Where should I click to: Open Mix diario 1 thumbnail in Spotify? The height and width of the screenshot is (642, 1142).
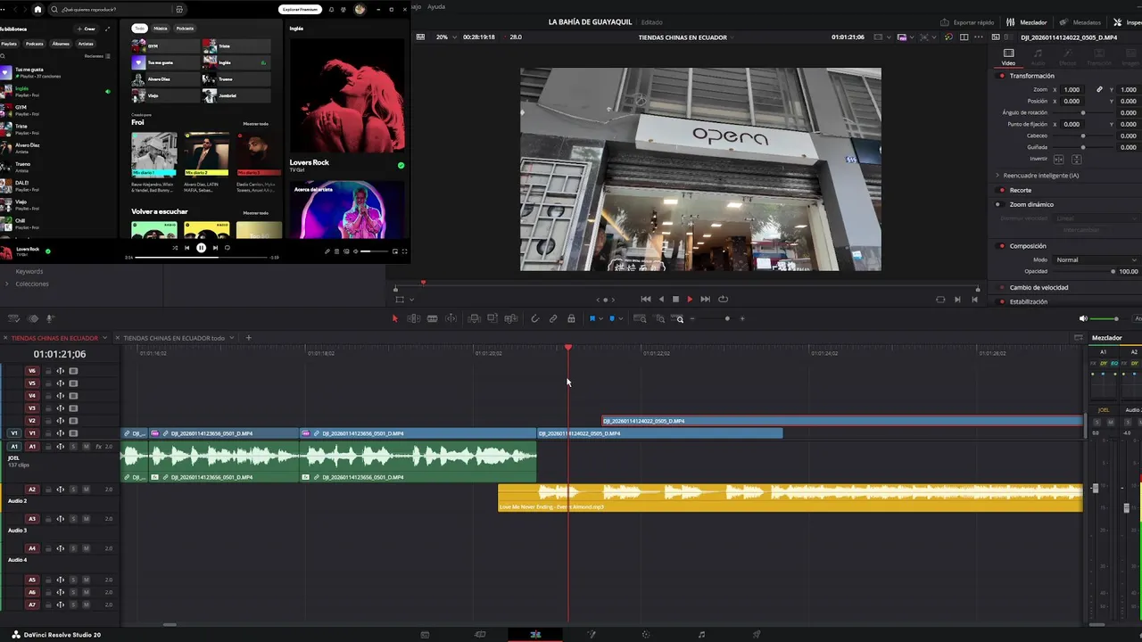coord(154,154)
